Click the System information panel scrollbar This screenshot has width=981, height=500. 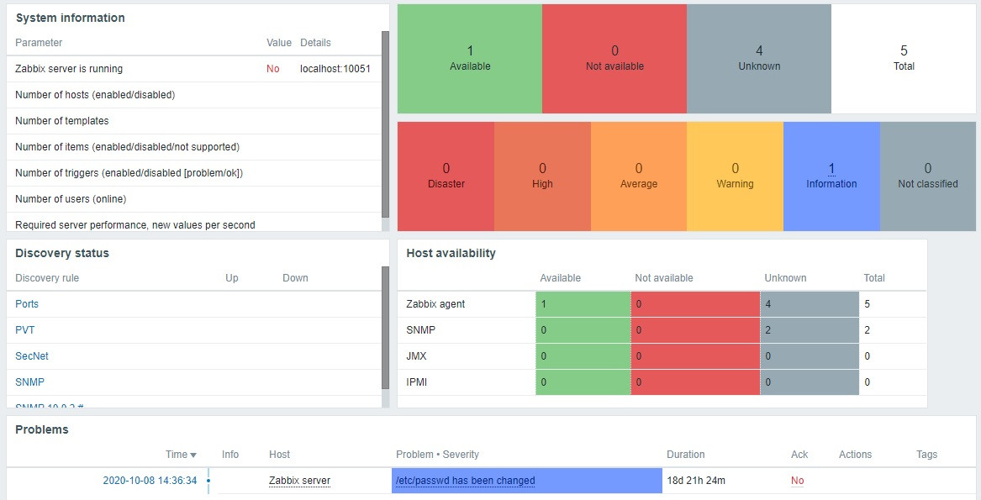click(385, 124)
